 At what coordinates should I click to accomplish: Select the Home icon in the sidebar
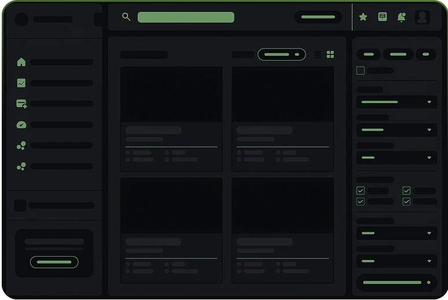pyautogui.click(x=21, y=62)
